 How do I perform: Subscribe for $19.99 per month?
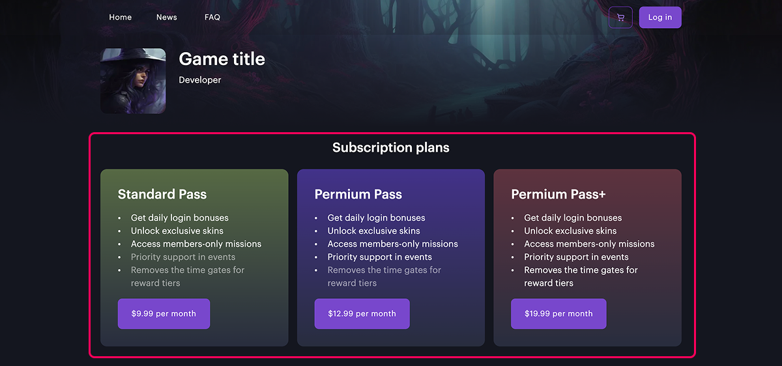point(558,314)
